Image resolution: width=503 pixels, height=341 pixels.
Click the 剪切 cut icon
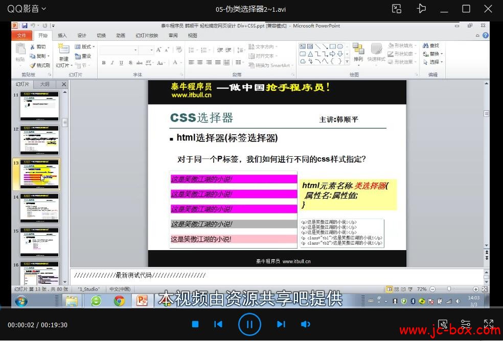click(x=38, y=47)
